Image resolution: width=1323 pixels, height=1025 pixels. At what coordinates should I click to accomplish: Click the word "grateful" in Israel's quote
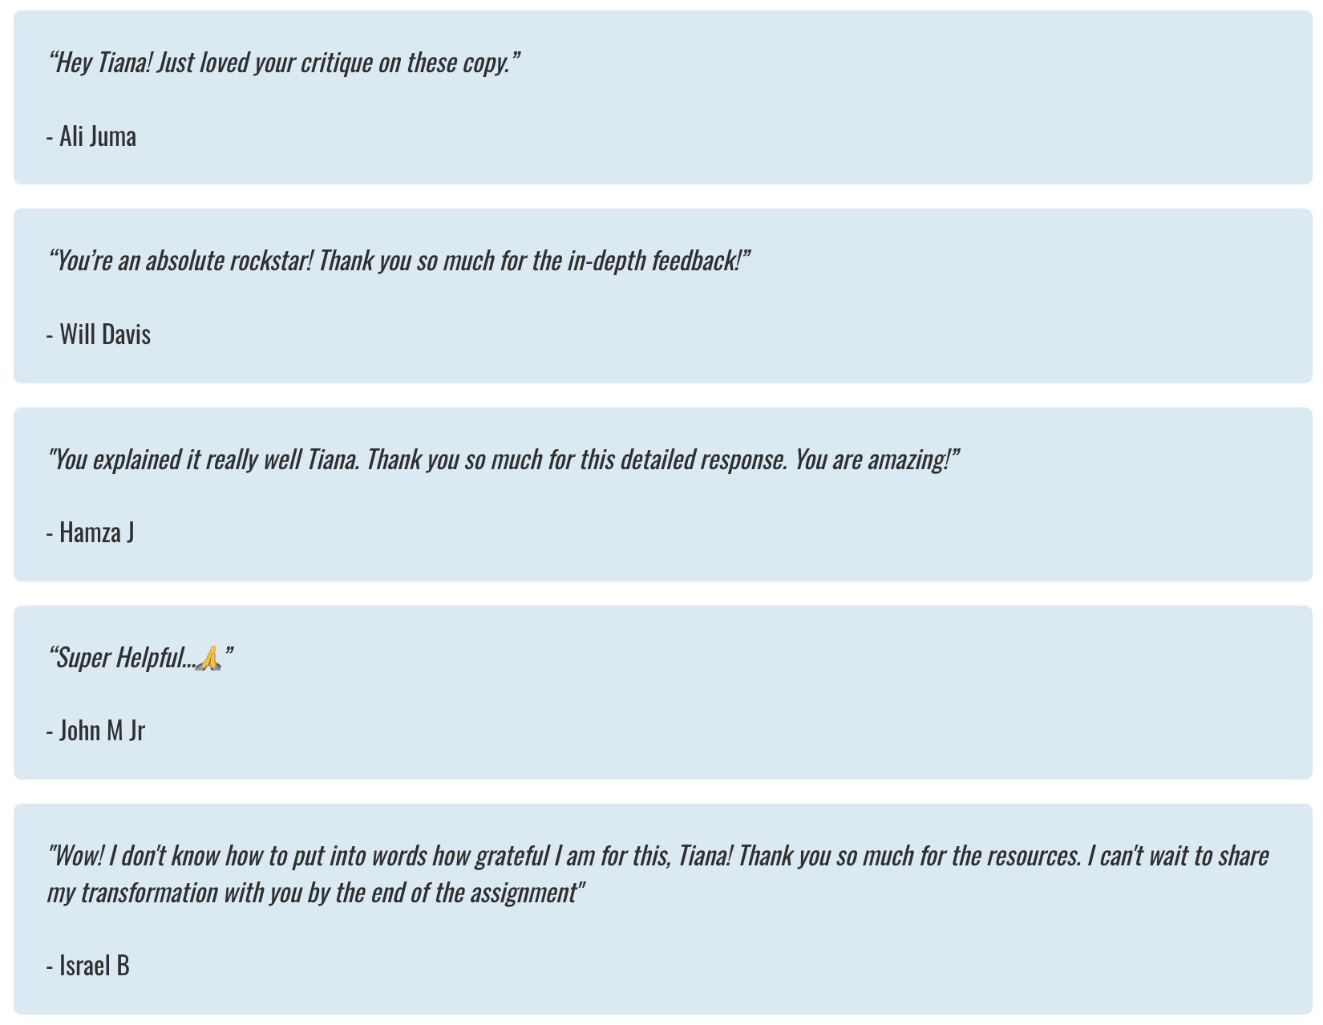512,857
